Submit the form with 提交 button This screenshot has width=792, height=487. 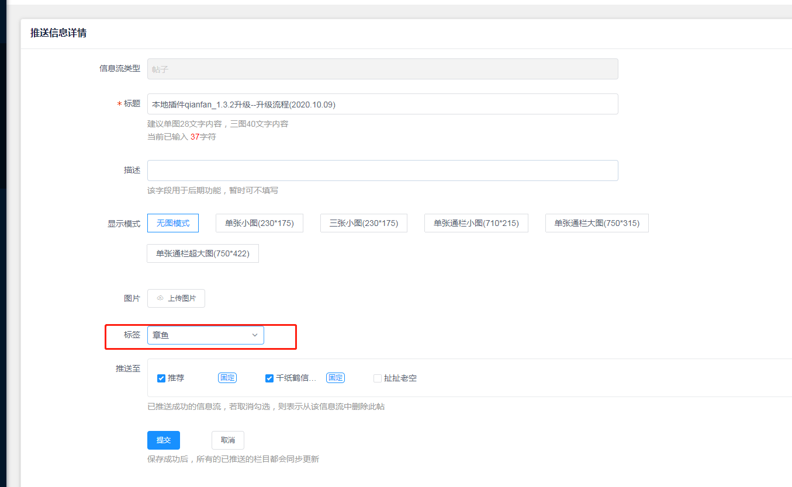click(164, 440)
